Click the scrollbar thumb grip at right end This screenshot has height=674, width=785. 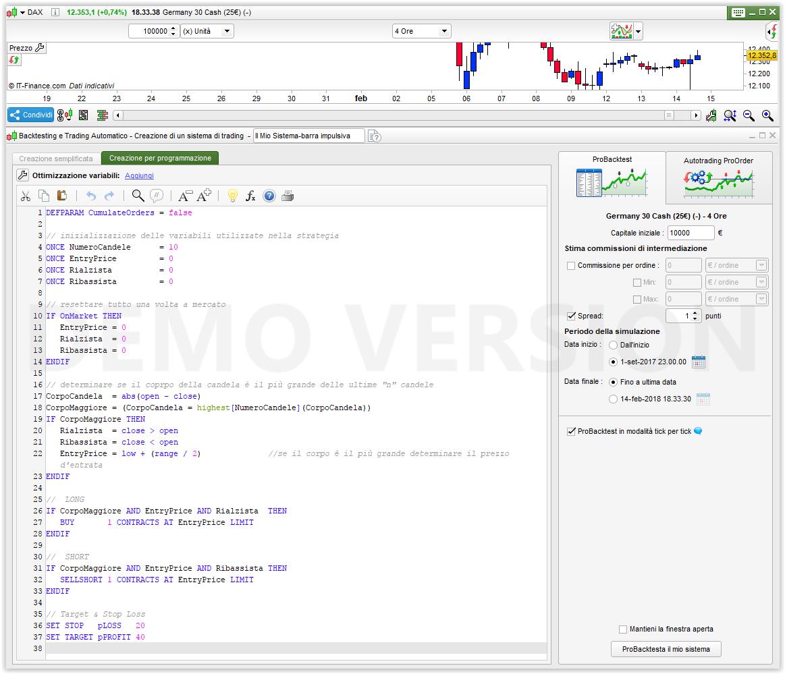pos(669,115)
